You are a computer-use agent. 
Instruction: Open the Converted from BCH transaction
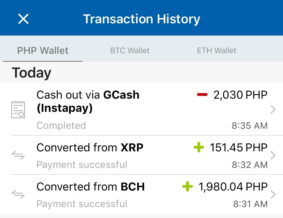(x=141, y=194)
